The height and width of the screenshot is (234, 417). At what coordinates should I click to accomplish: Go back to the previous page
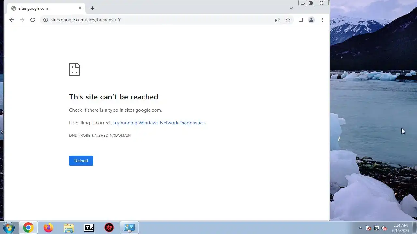(12, 20)
